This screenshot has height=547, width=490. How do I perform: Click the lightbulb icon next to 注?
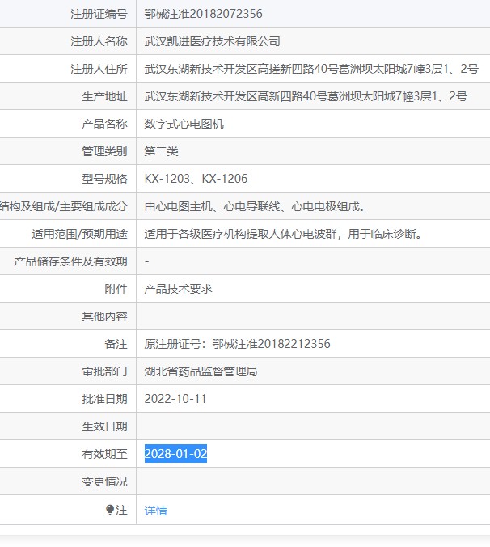click(110, 510)
